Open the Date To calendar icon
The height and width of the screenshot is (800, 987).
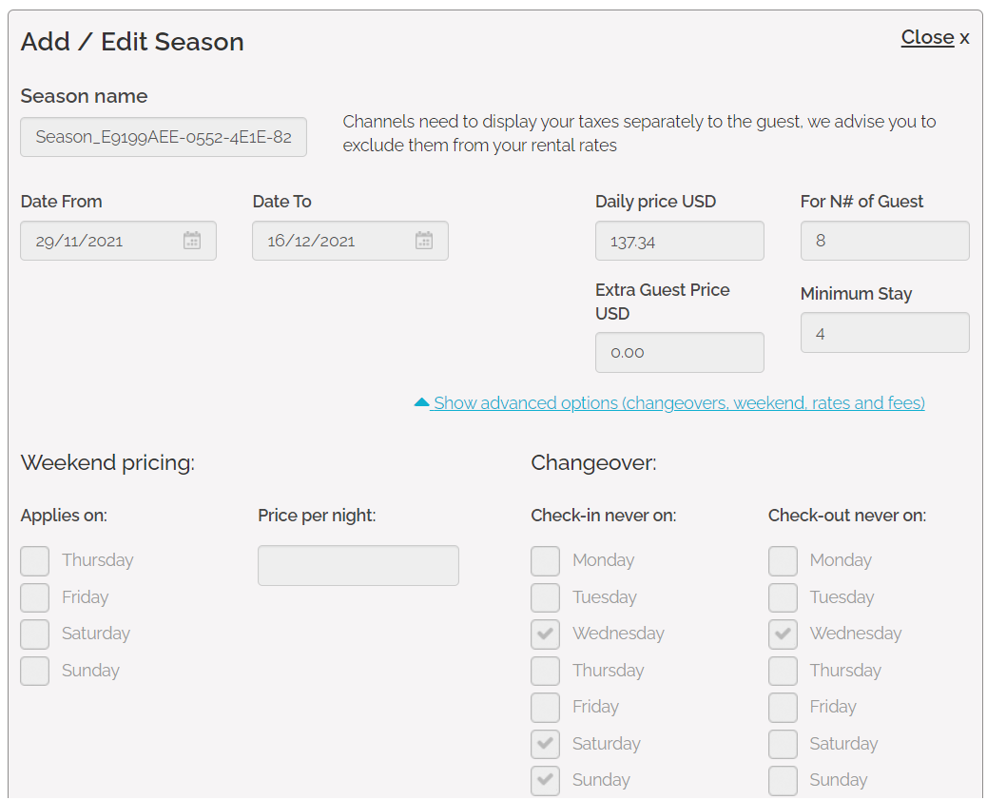424,241
